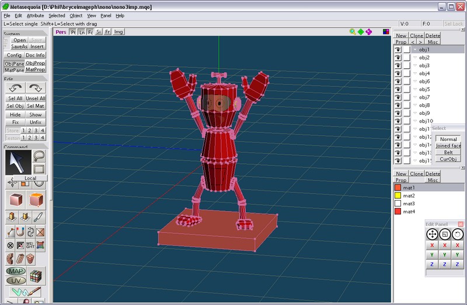
Task: Choose the Lasso selection tool
Action: (x=39, y=156)
